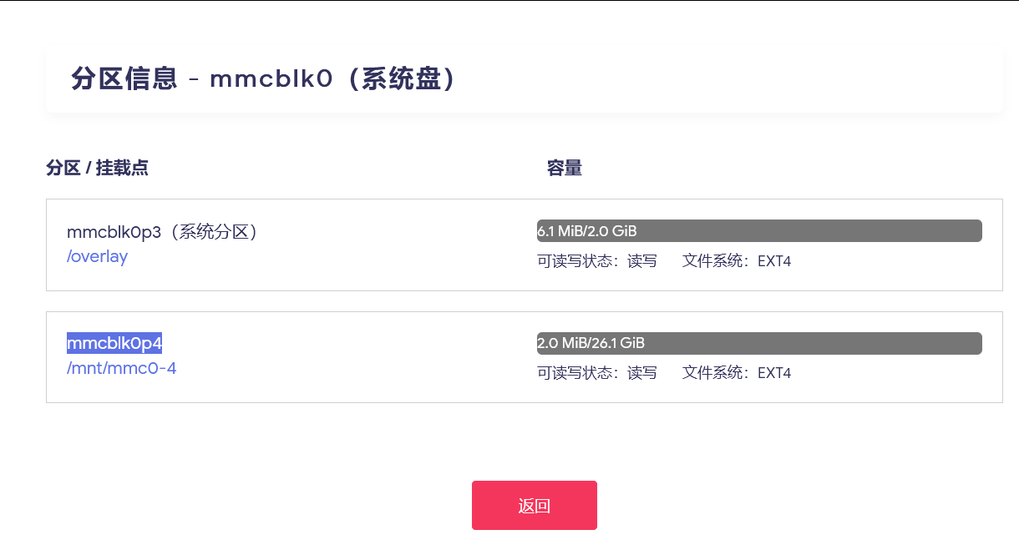This screenshot has width=1019, height=555.
Task: Click the 6.1 MiB/2.0 GiB usage bar
Action: [759, 231]
